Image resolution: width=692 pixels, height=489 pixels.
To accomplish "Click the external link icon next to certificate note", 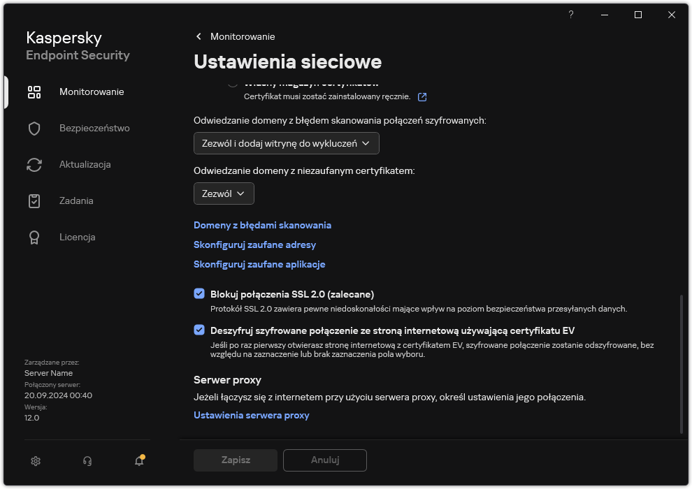I will [422, 97].
